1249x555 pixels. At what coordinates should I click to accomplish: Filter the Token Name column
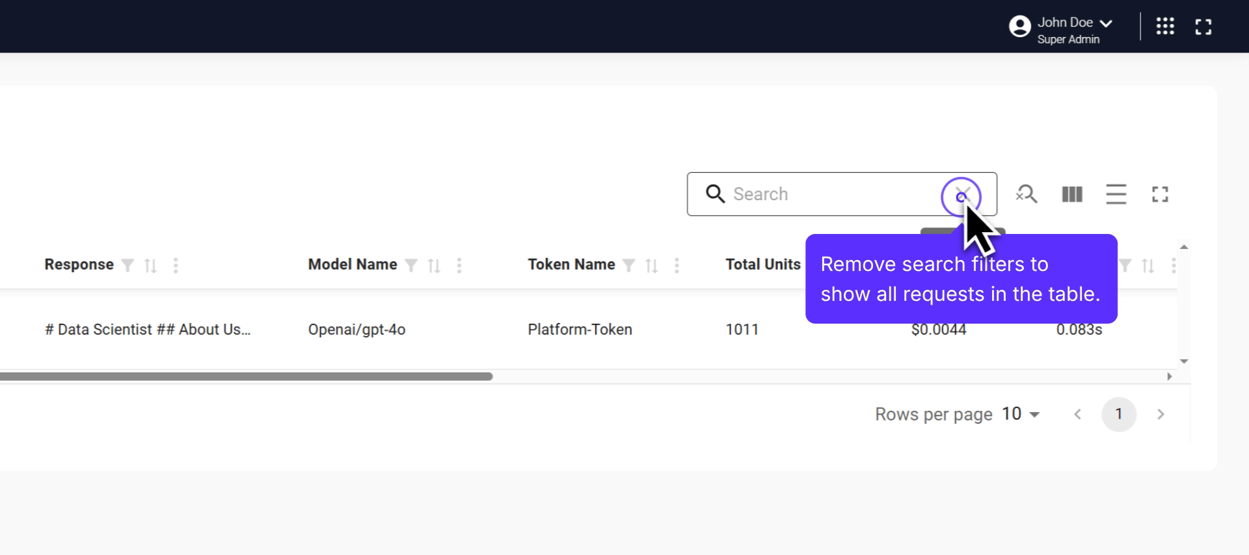(x=628, y=265)
